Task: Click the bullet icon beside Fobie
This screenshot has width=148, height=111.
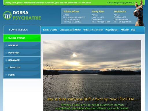Action: coord(6,75)
